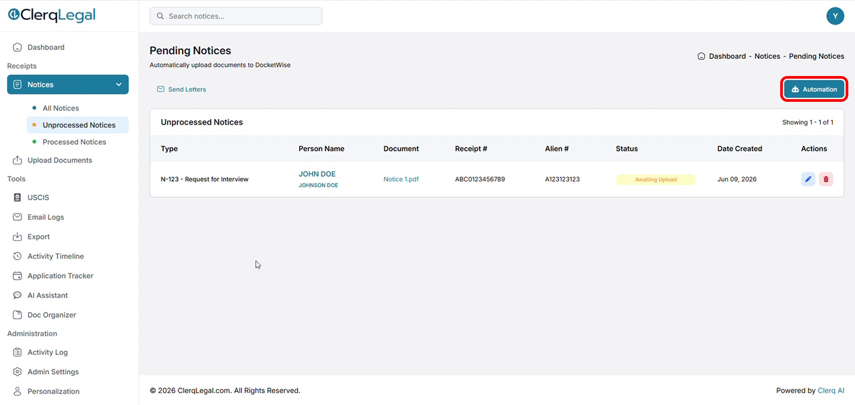Image resolution: width=855 pixels, height=405 pixels.
Task: Click the AI Assistant chat icon
Action: (x=17, y=295)
